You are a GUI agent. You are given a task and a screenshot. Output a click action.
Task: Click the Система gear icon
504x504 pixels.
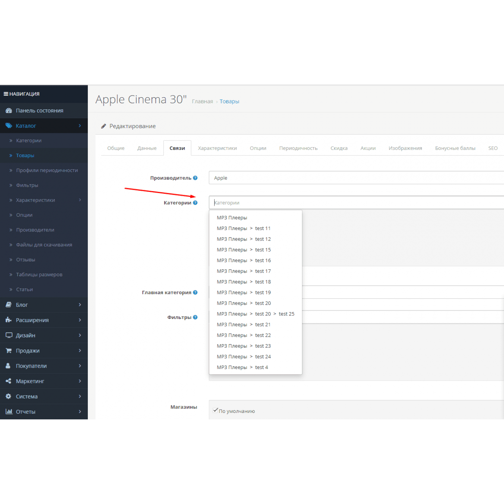coord(9,396)
